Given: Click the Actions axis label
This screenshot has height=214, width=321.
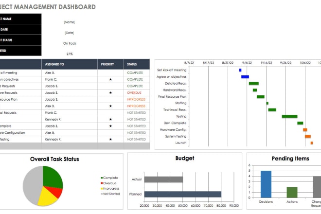Looking at the screenshot, I should tap(292, 202).
